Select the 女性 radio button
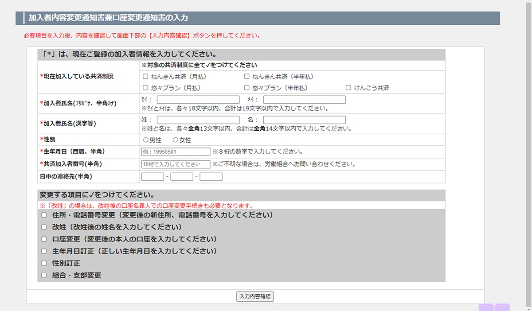This screenshot has height=311, width=532. (x=175, y=140)
